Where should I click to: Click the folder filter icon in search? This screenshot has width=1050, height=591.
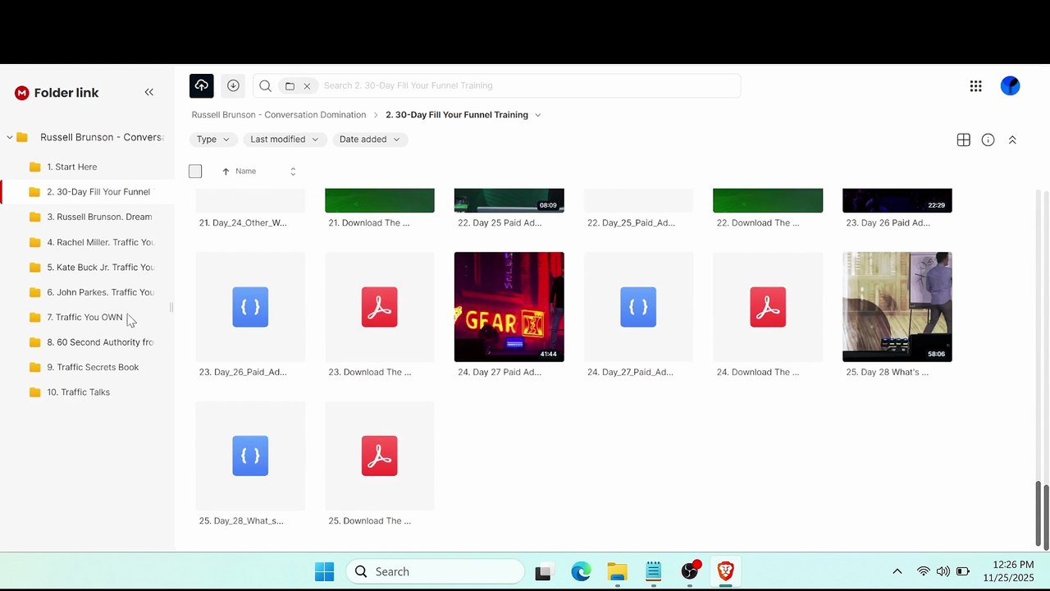[290, 85]
